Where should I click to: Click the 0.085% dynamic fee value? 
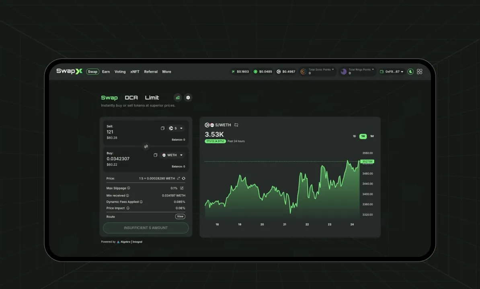[x=179, y=202]
